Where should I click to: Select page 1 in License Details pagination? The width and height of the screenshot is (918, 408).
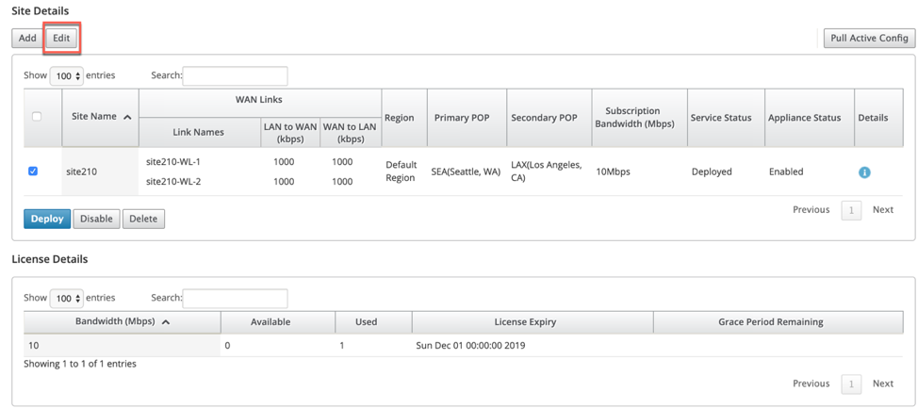(x=851, y=384)
